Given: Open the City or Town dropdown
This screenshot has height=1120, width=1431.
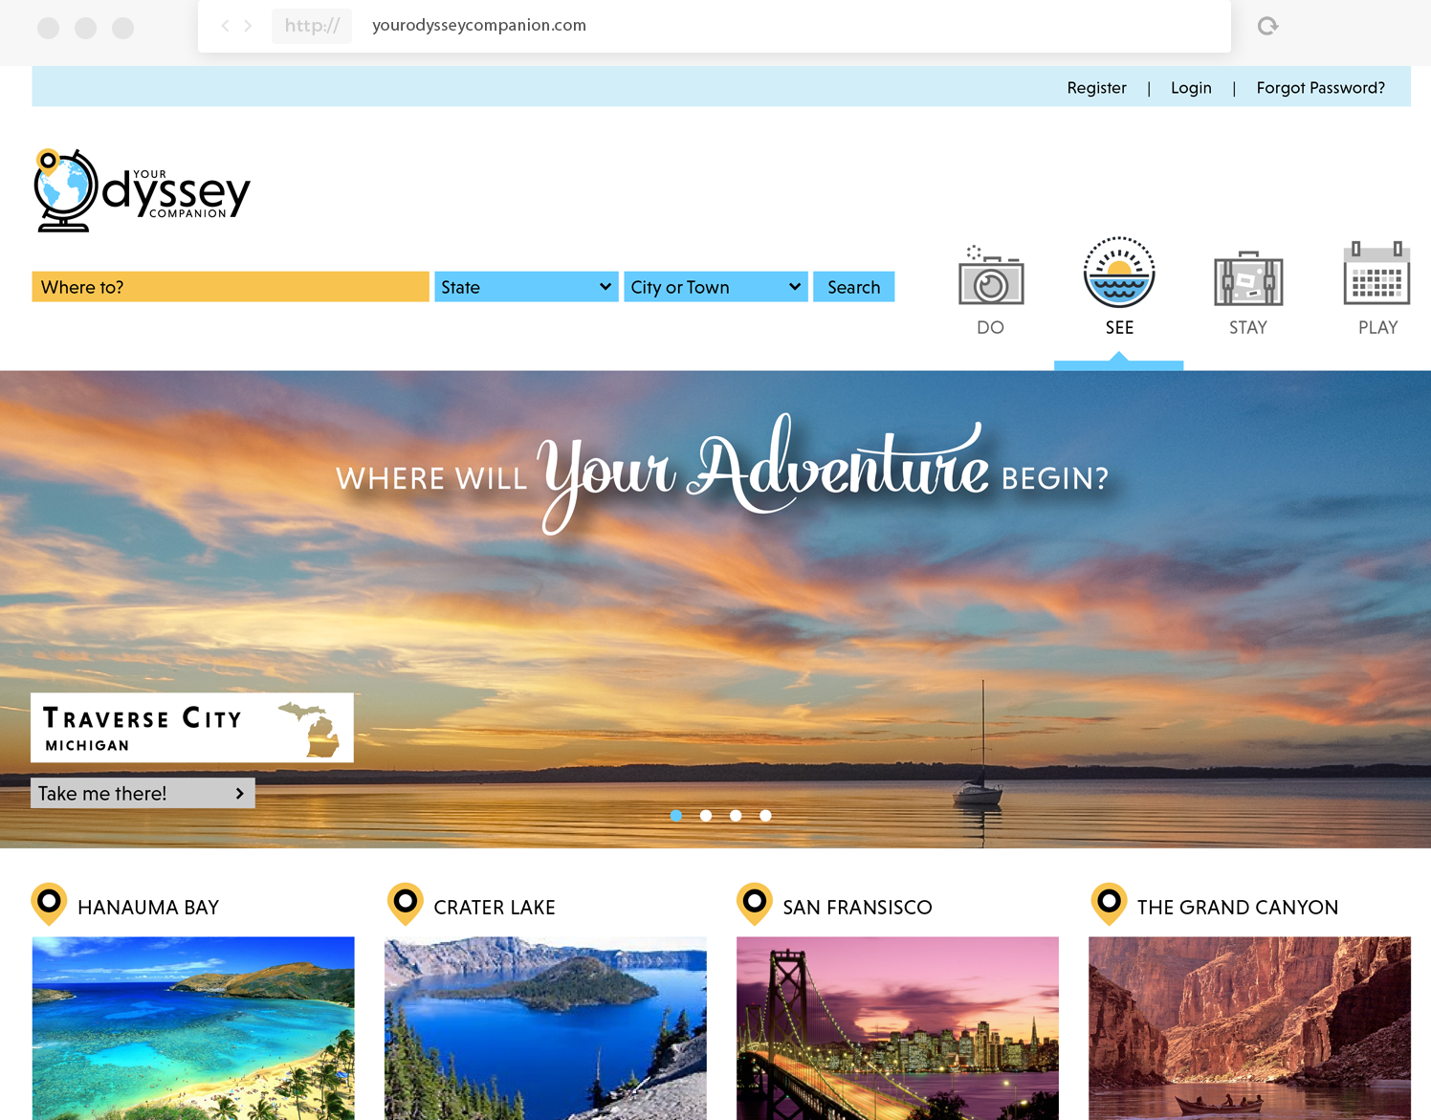Looking at the screenshot, I should (715, 287).
